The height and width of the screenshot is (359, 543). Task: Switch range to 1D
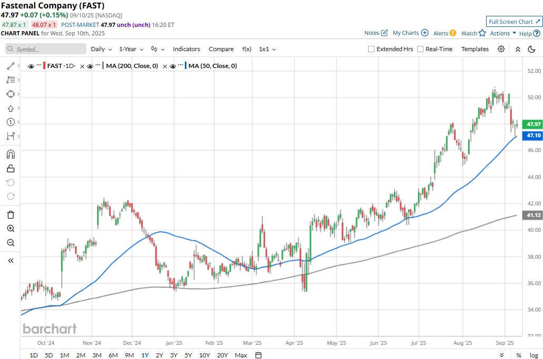coord(34,355)
